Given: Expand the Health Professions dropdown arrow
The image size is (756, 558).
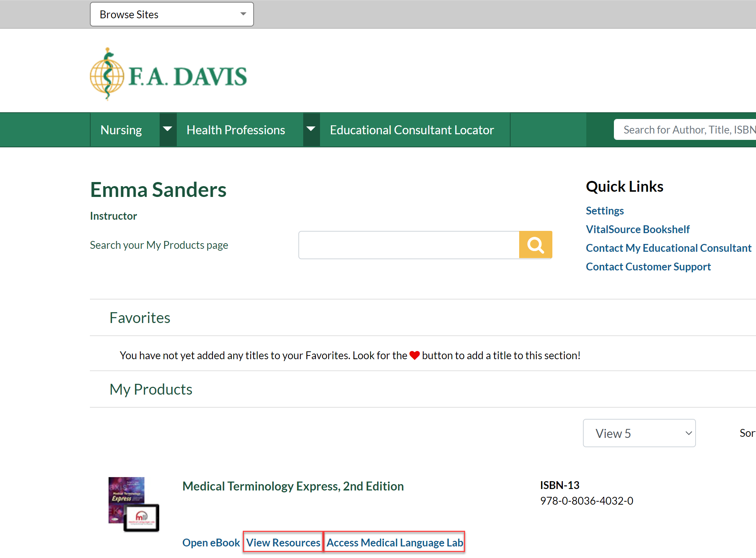Looking at the screenshot, I should click(311, 129).
